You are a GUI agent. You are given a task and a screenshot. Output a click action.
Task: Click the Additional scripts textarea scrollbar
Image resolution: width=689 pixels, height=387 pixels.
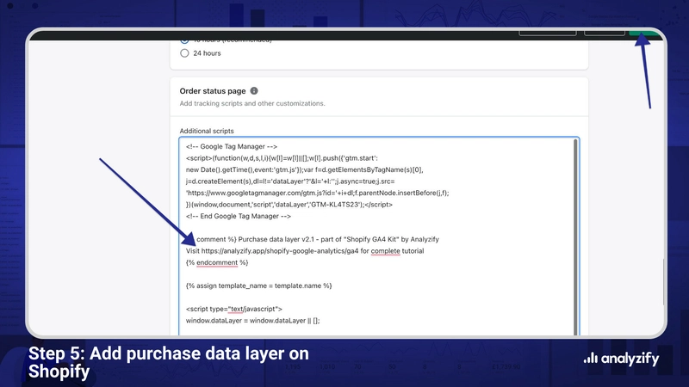pyautogui.click(x=575, y=237)
